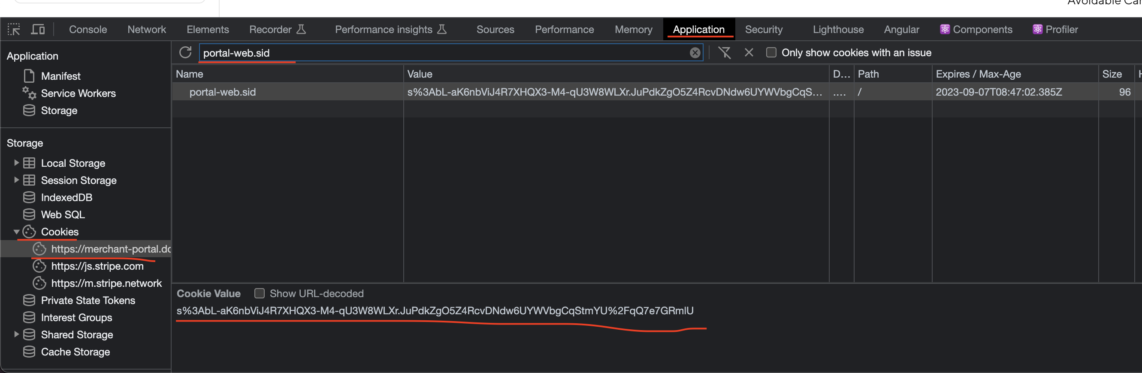Click the inspect element picker icon
The image size is (1142, 373).
coord(14,30)
